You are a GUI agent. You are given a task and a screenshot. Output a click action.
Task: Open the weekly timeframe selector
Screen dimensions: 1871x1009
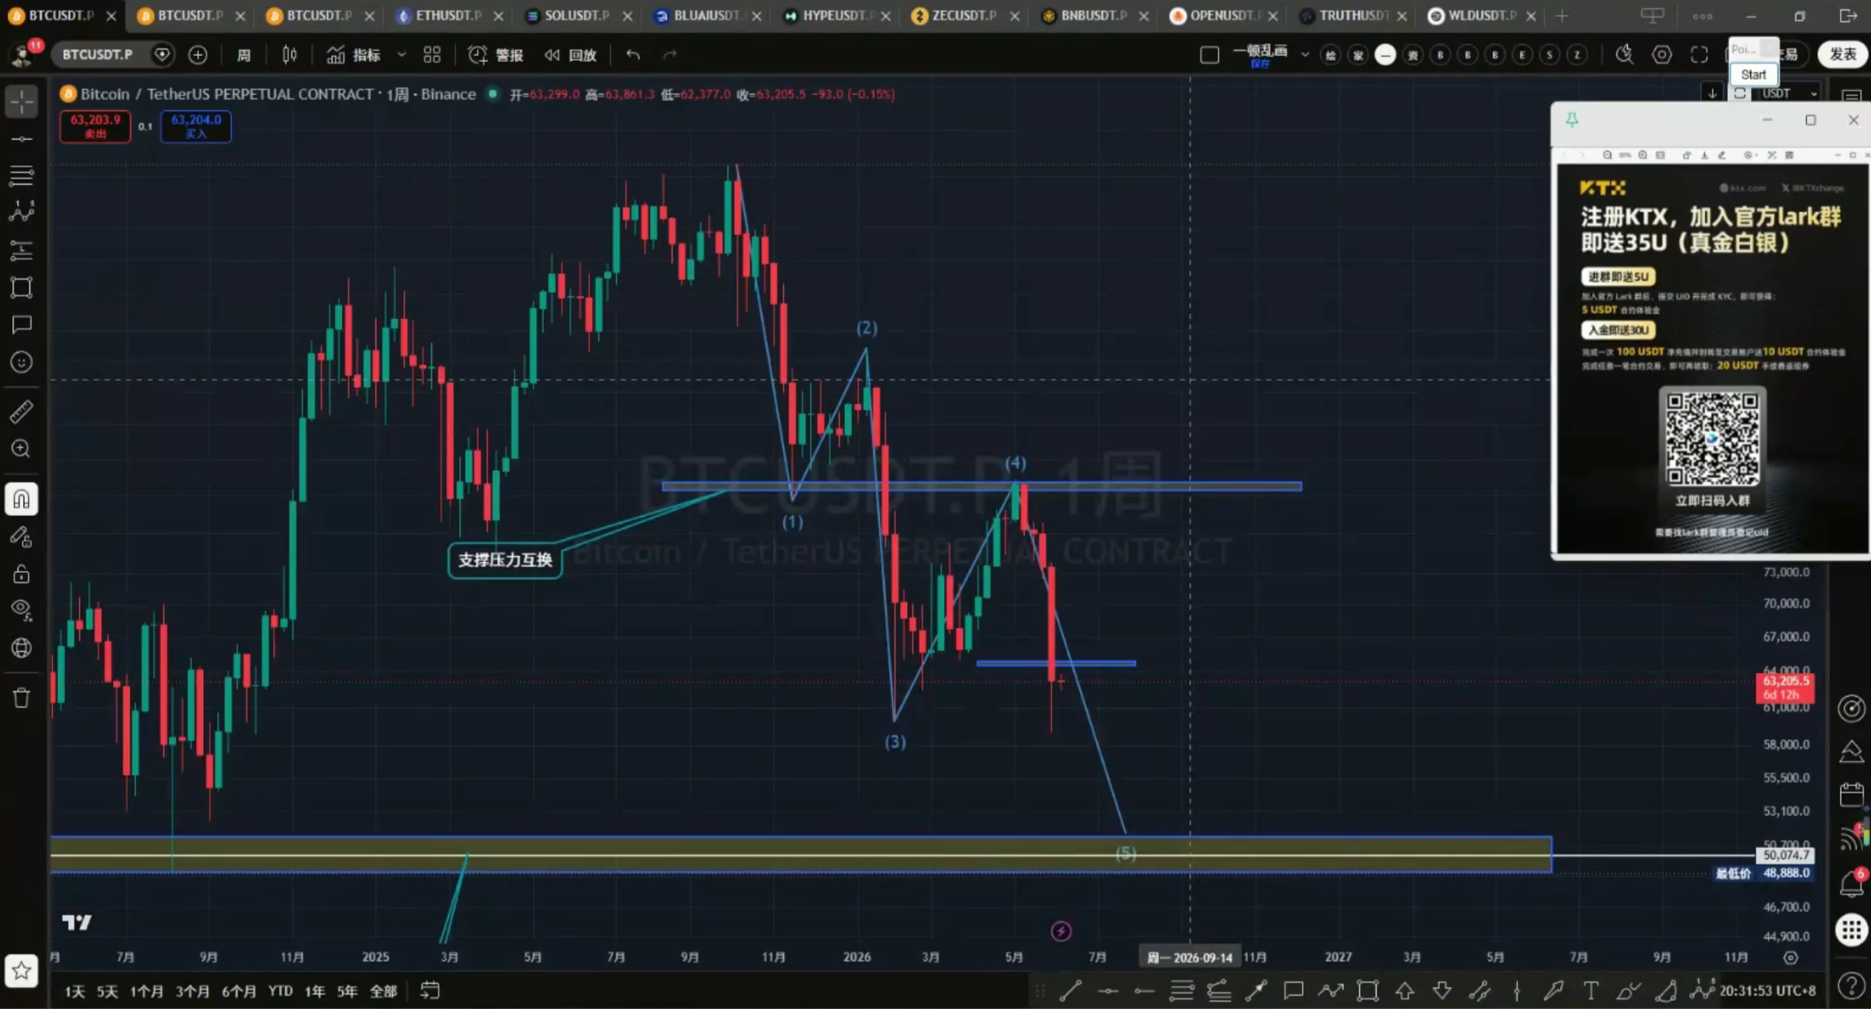243,55
